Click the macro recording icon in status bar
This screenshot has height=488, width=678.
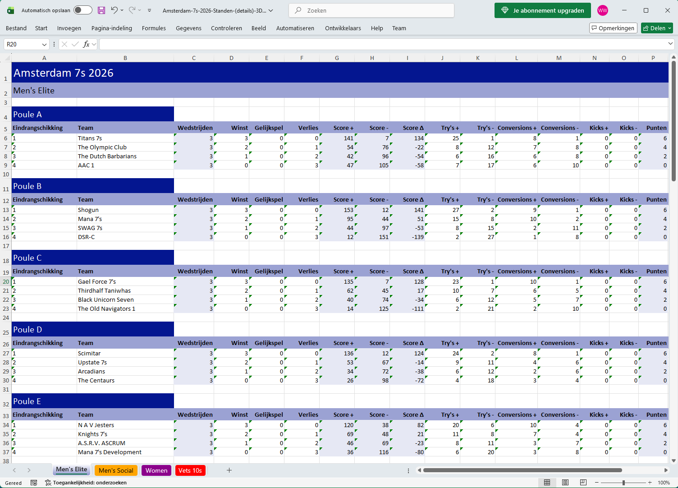34,483
